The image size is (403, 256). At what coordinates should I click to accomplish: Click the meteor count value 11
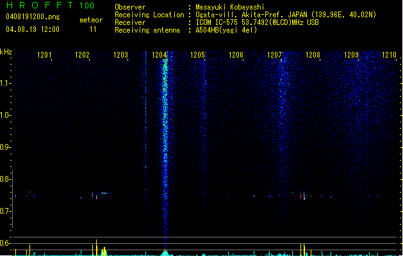93,29
